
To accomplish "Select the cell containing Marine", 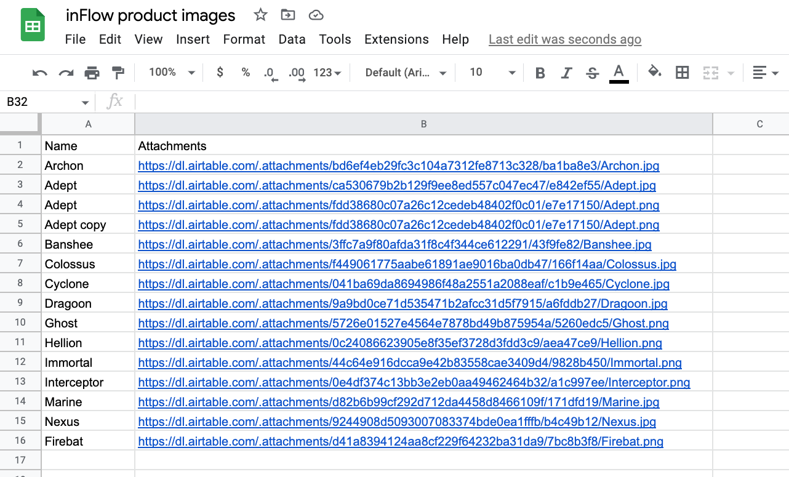I will [x=88, y=402].
